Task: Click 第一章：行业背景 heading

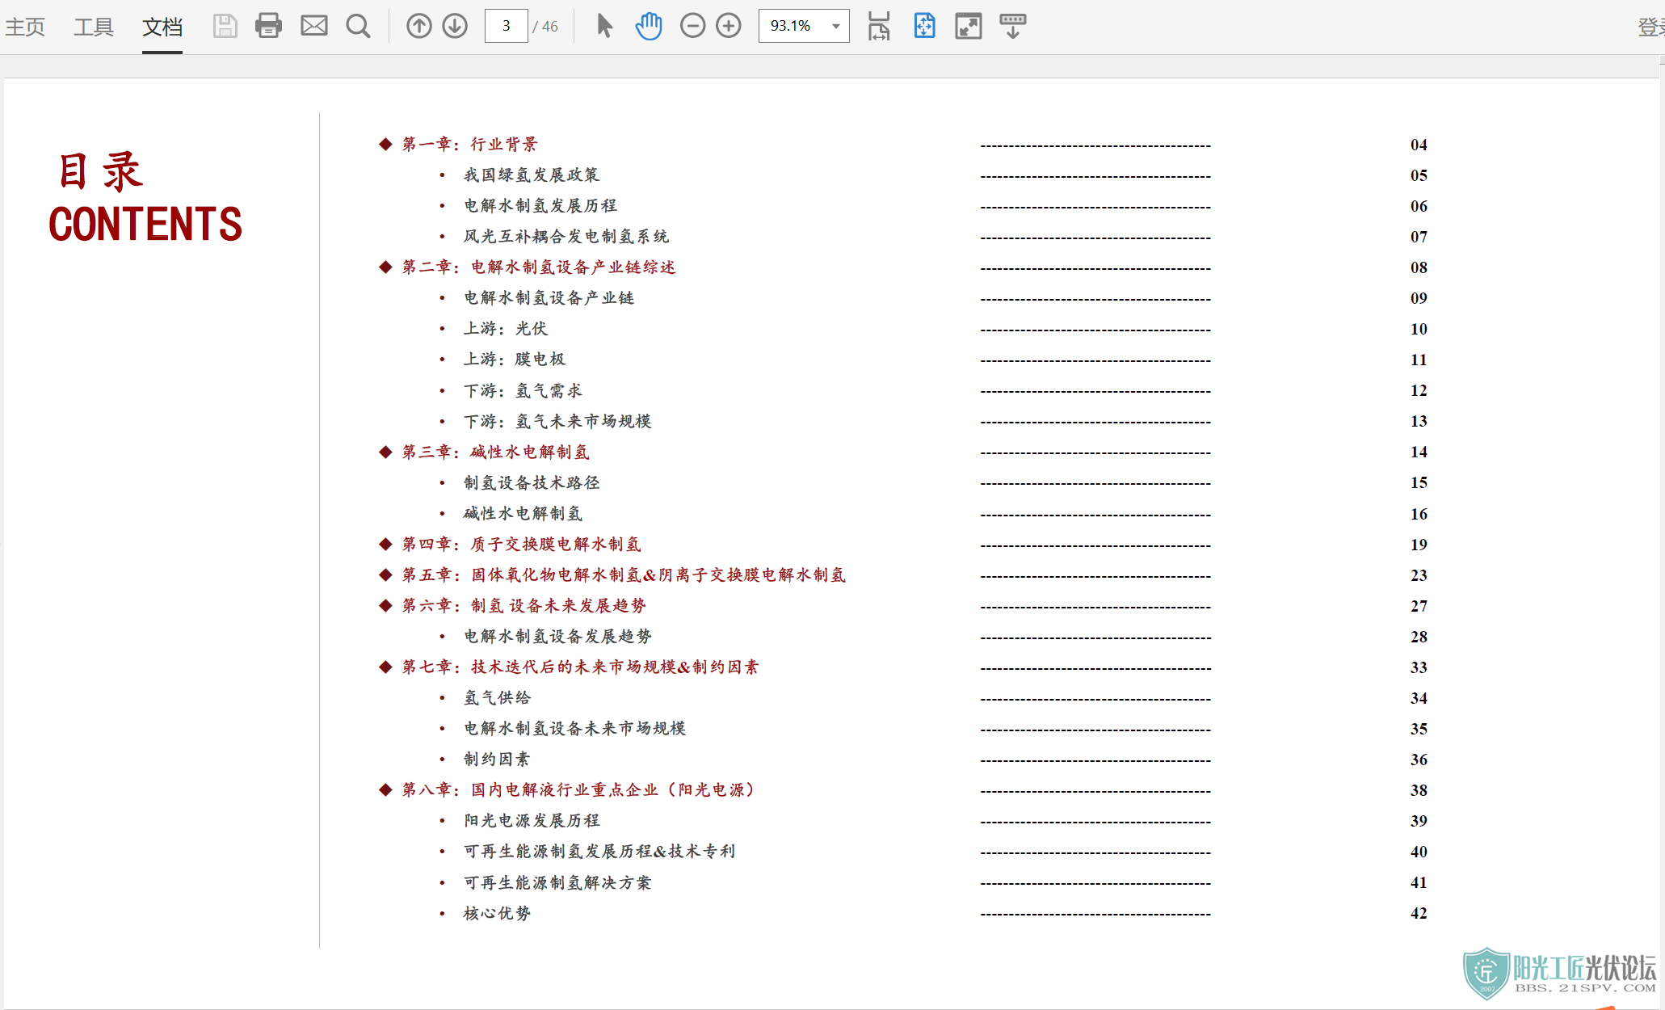Action: [x=469, y=145]
